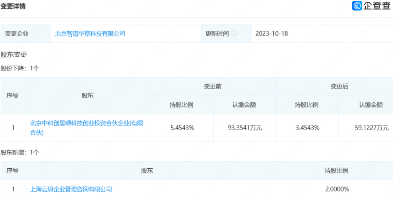The width and height of the screenshot is (393, 197).
Task: Select the 股份下降: 1个 subsection label
Action: tap(20, 68)
